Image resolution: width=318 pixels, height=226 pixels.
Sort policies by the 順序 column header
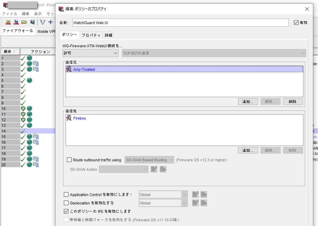pos(11,52)
